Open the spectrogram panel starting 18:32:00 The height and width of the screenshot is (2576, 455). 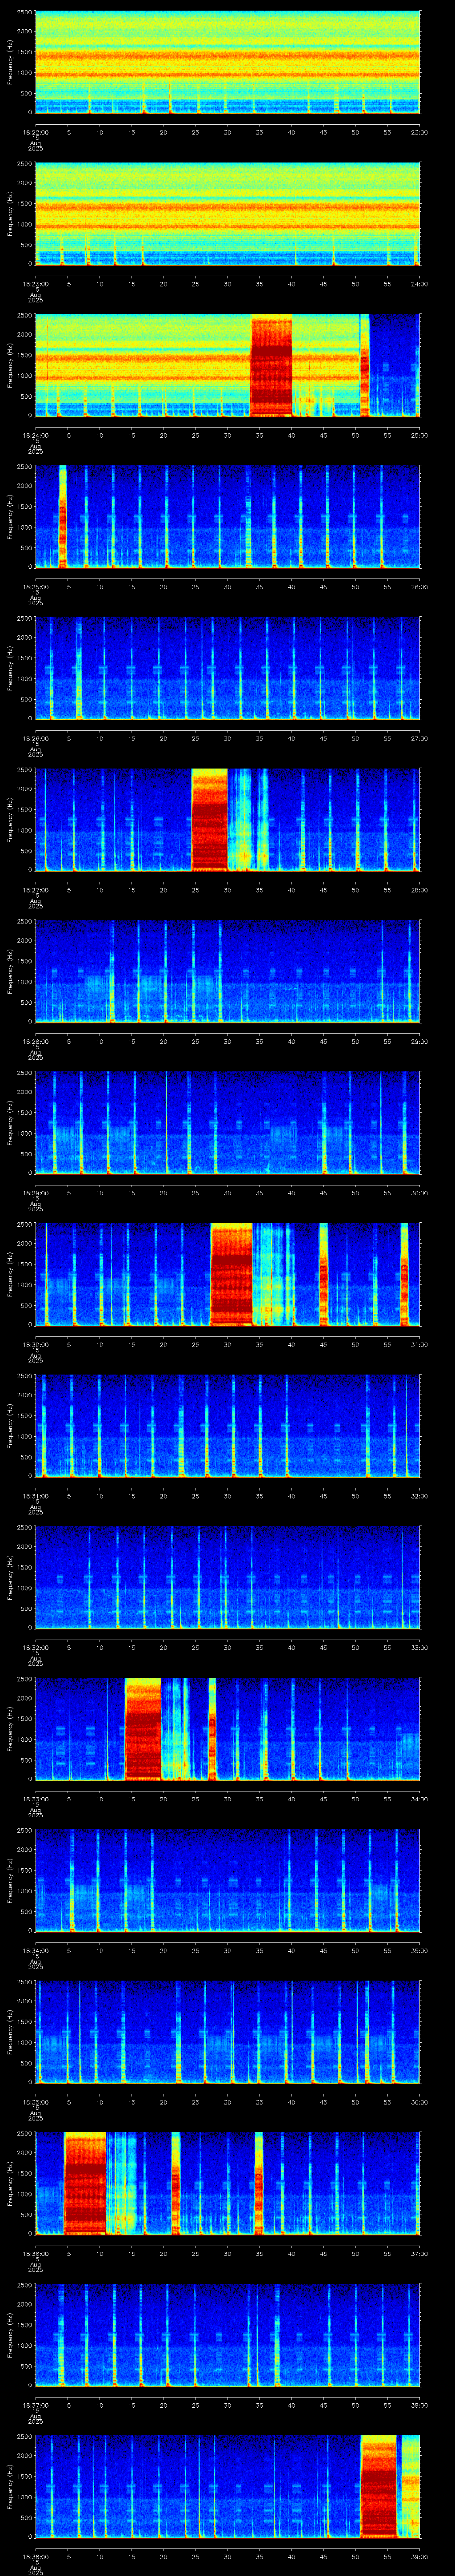pos(228,1578)
